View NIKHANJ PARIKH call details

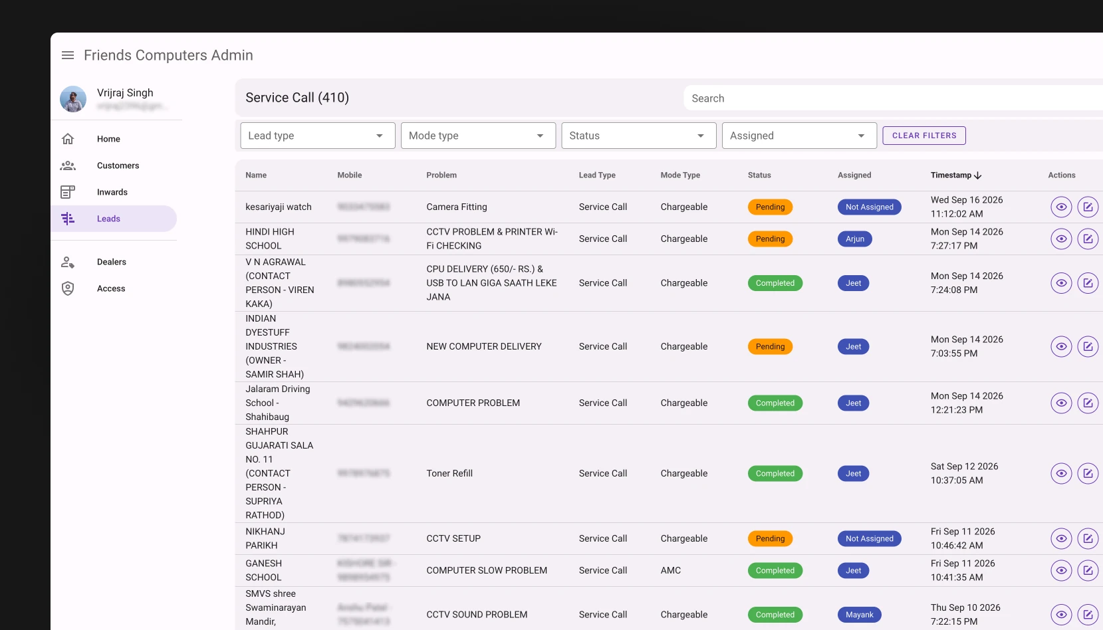pyautogui.click(x=1061, y=538)
